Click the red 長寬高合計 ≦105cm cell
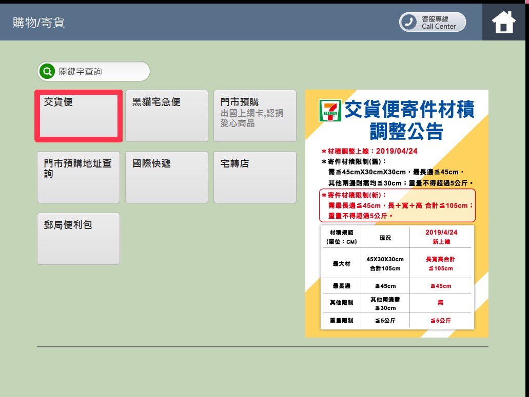 coord(441,264)
